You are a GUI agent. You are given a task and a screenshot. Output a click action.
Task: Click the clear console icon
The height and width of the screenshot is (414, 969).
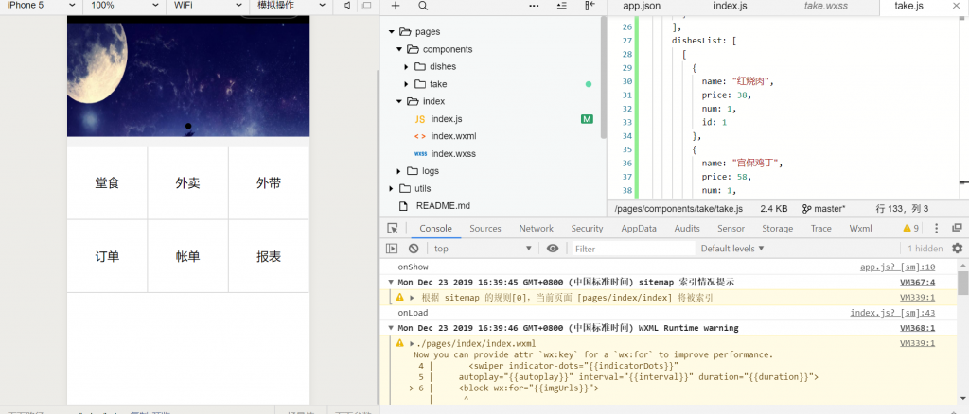tap(414, 248)
